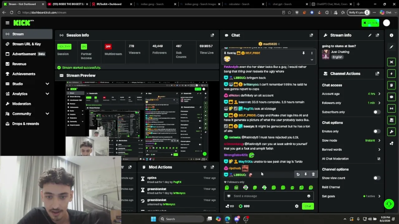Image resolution: width=399 pixels, height=224 pixels.
Task: Pin the message sent by SELF_PRIDE
Action: (303, 53)
